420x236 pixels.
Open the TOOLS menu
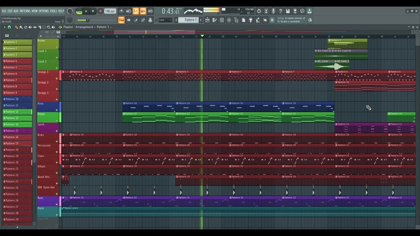pyautogui.click(x=53, y=11)
